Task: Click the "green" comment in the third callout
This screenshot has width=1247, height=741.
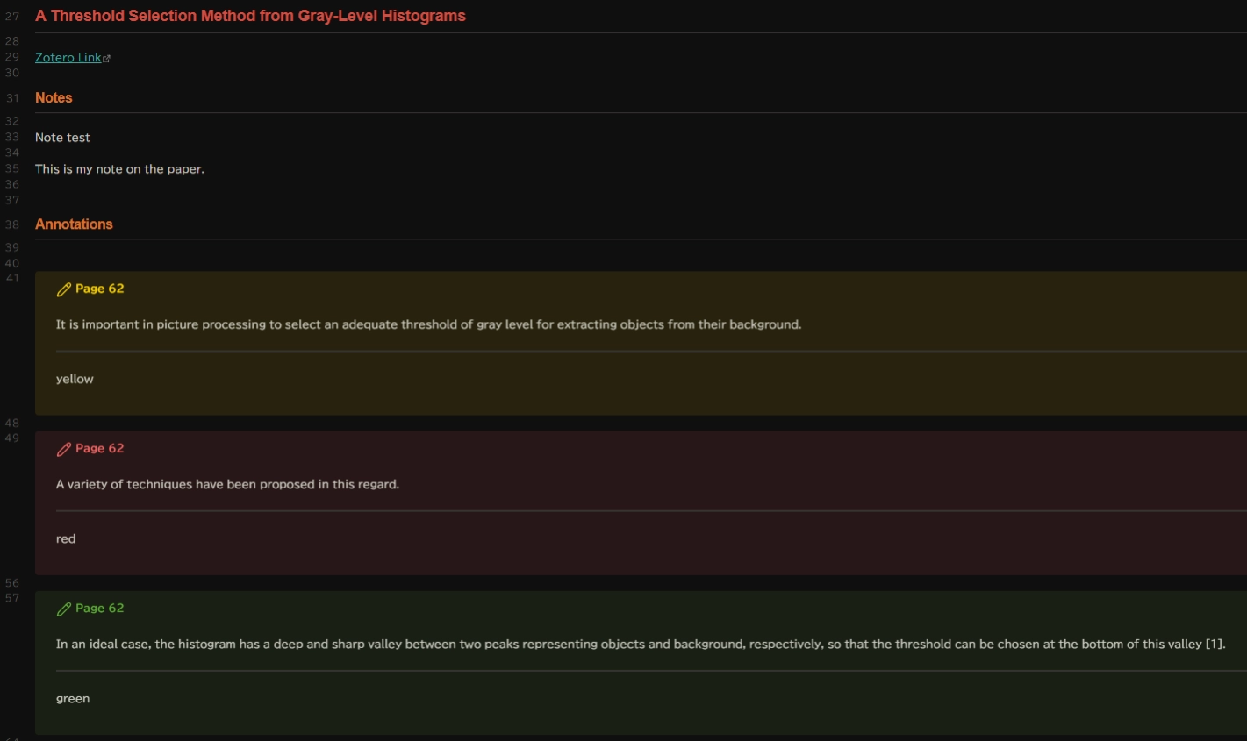Action: (73, 698)
